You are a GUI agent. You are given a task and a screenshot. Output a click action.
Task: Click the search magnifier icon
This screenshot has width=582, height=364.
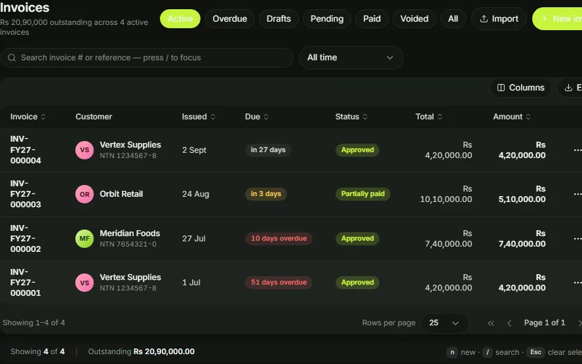click(12, 58)
